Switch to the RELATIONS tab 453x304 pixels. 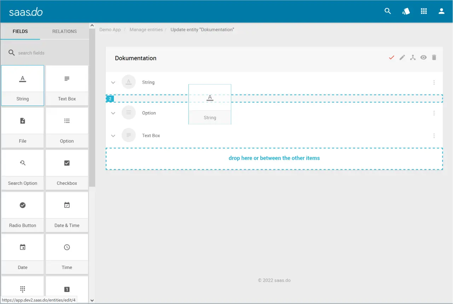[64, 31]
